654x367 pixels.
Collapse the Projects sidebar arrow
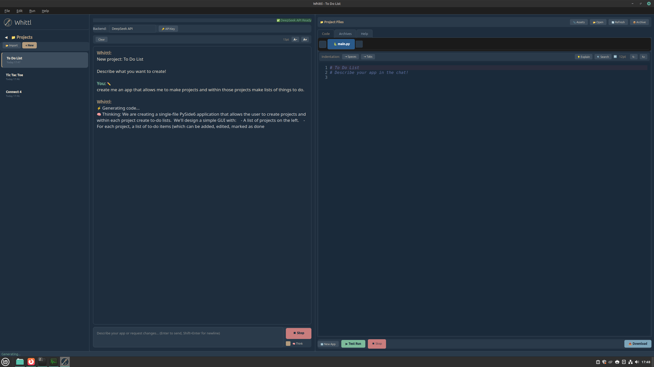tap(6, 37)
